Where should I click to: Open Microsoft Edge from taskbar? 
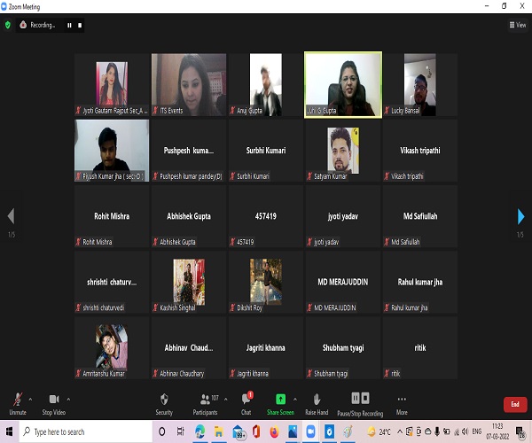(199, 431)
